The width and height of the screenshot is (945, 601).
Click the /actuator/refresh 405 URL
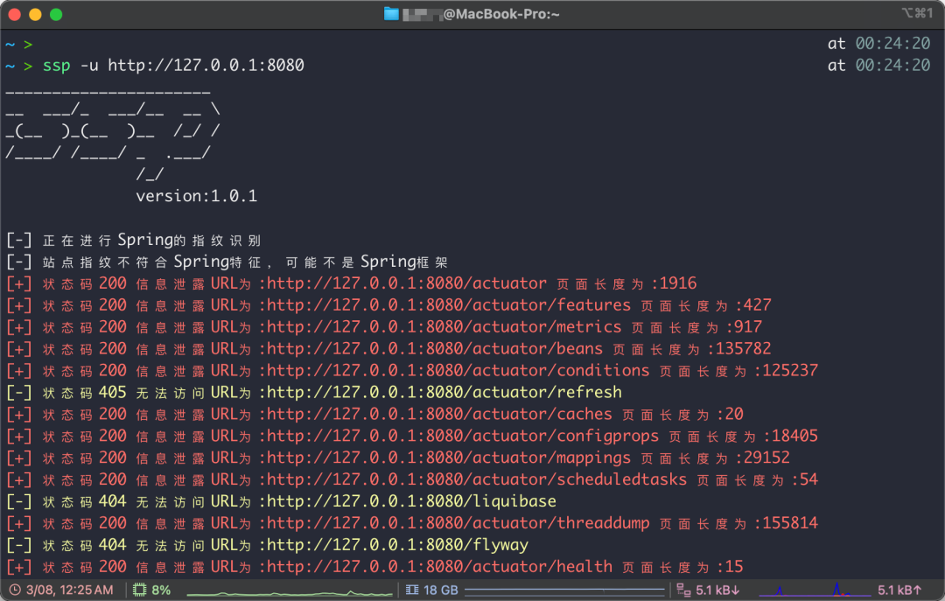coord(444,393)
